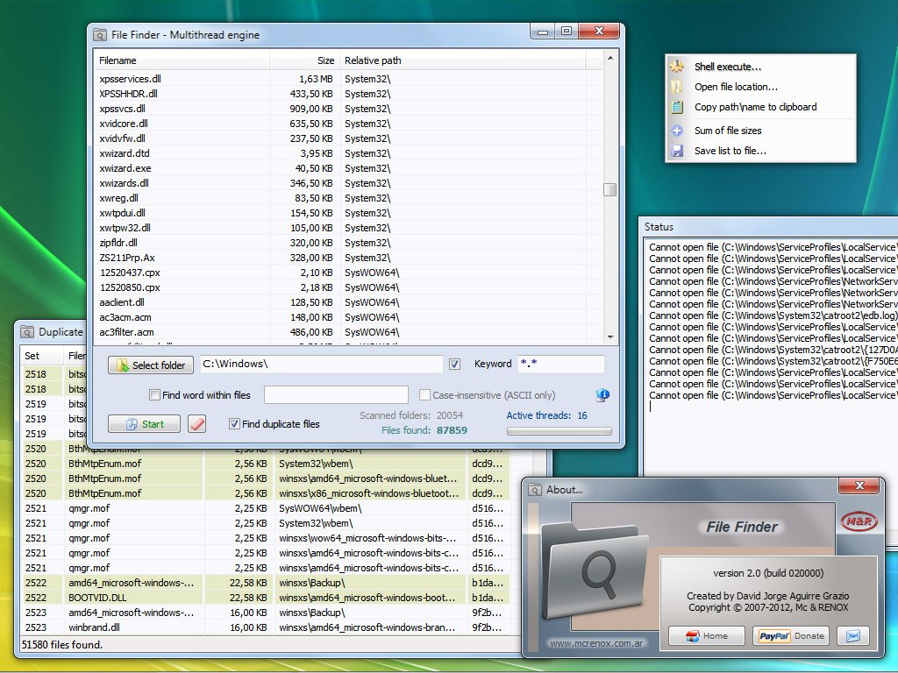Select Sum of file sizes entry
Image resolution: width=898 pixels, height=673 pixels.
point(760,131)
